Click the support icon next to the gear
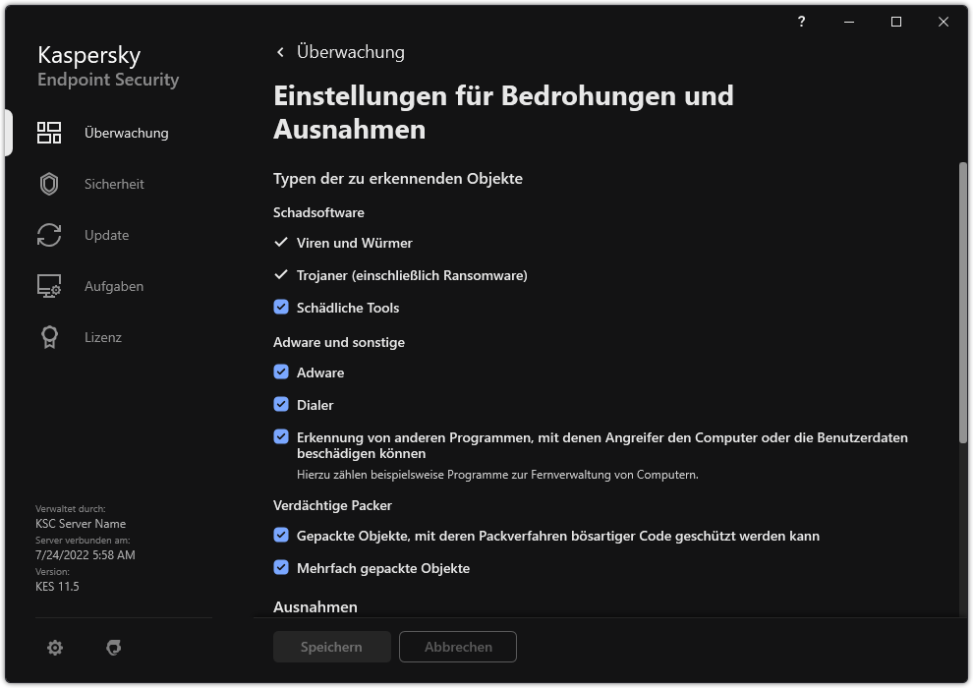 pos(114,647)
